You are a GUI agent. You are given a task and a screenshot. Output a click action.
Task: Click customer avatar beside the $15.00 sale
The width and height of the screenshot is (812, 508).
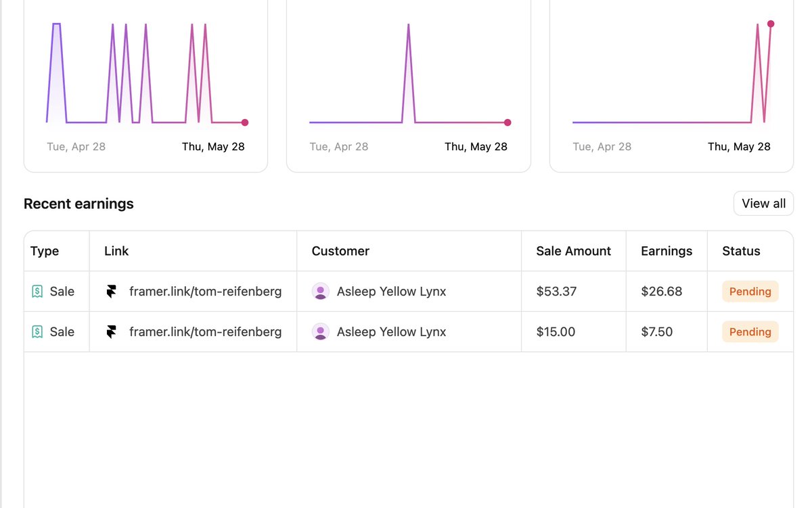tap(321, 332)
